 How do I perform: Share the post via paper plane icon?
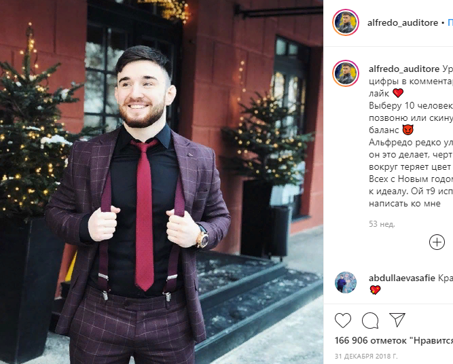(397, 319)
